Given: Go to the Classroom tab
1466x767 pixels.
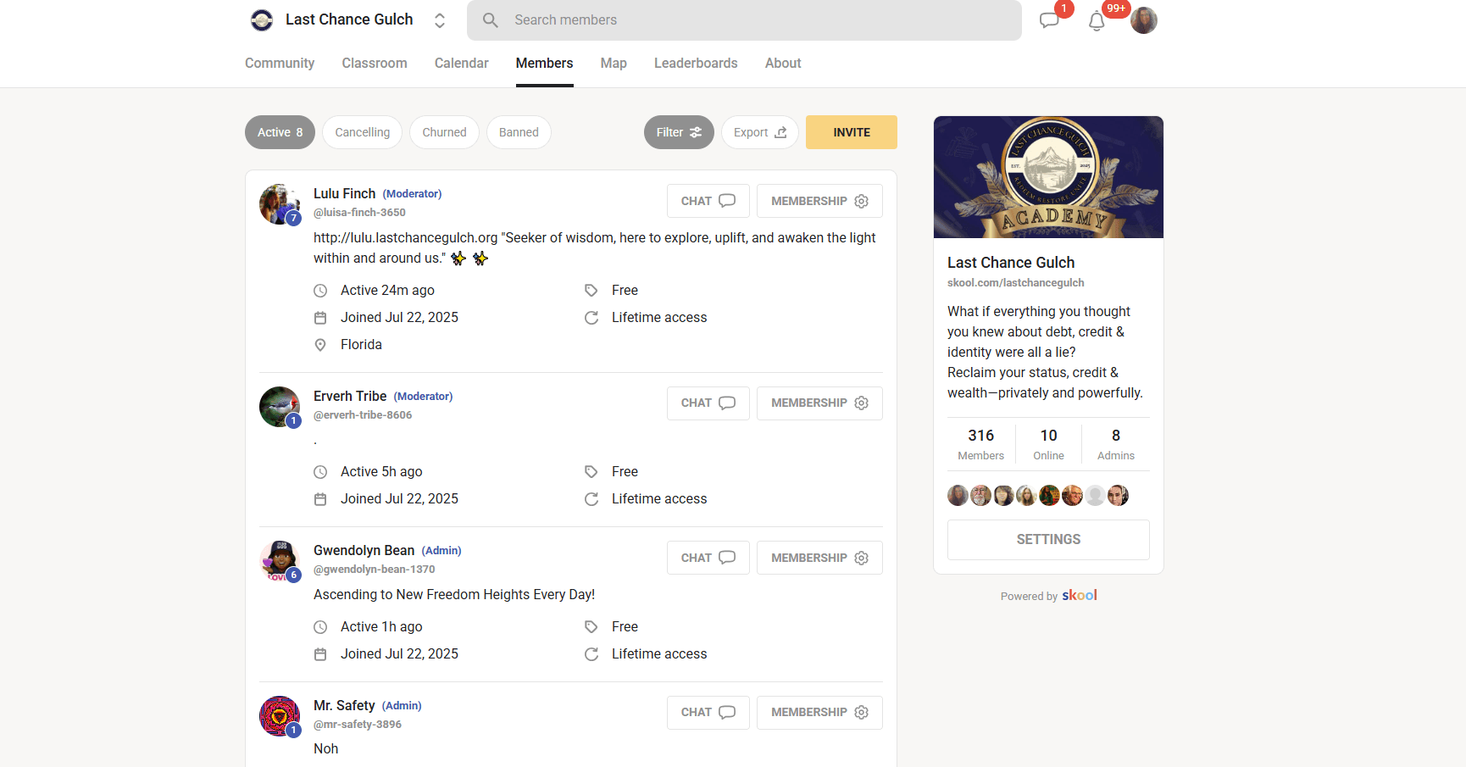Looking at the screenshot, I should click(375, 64).
